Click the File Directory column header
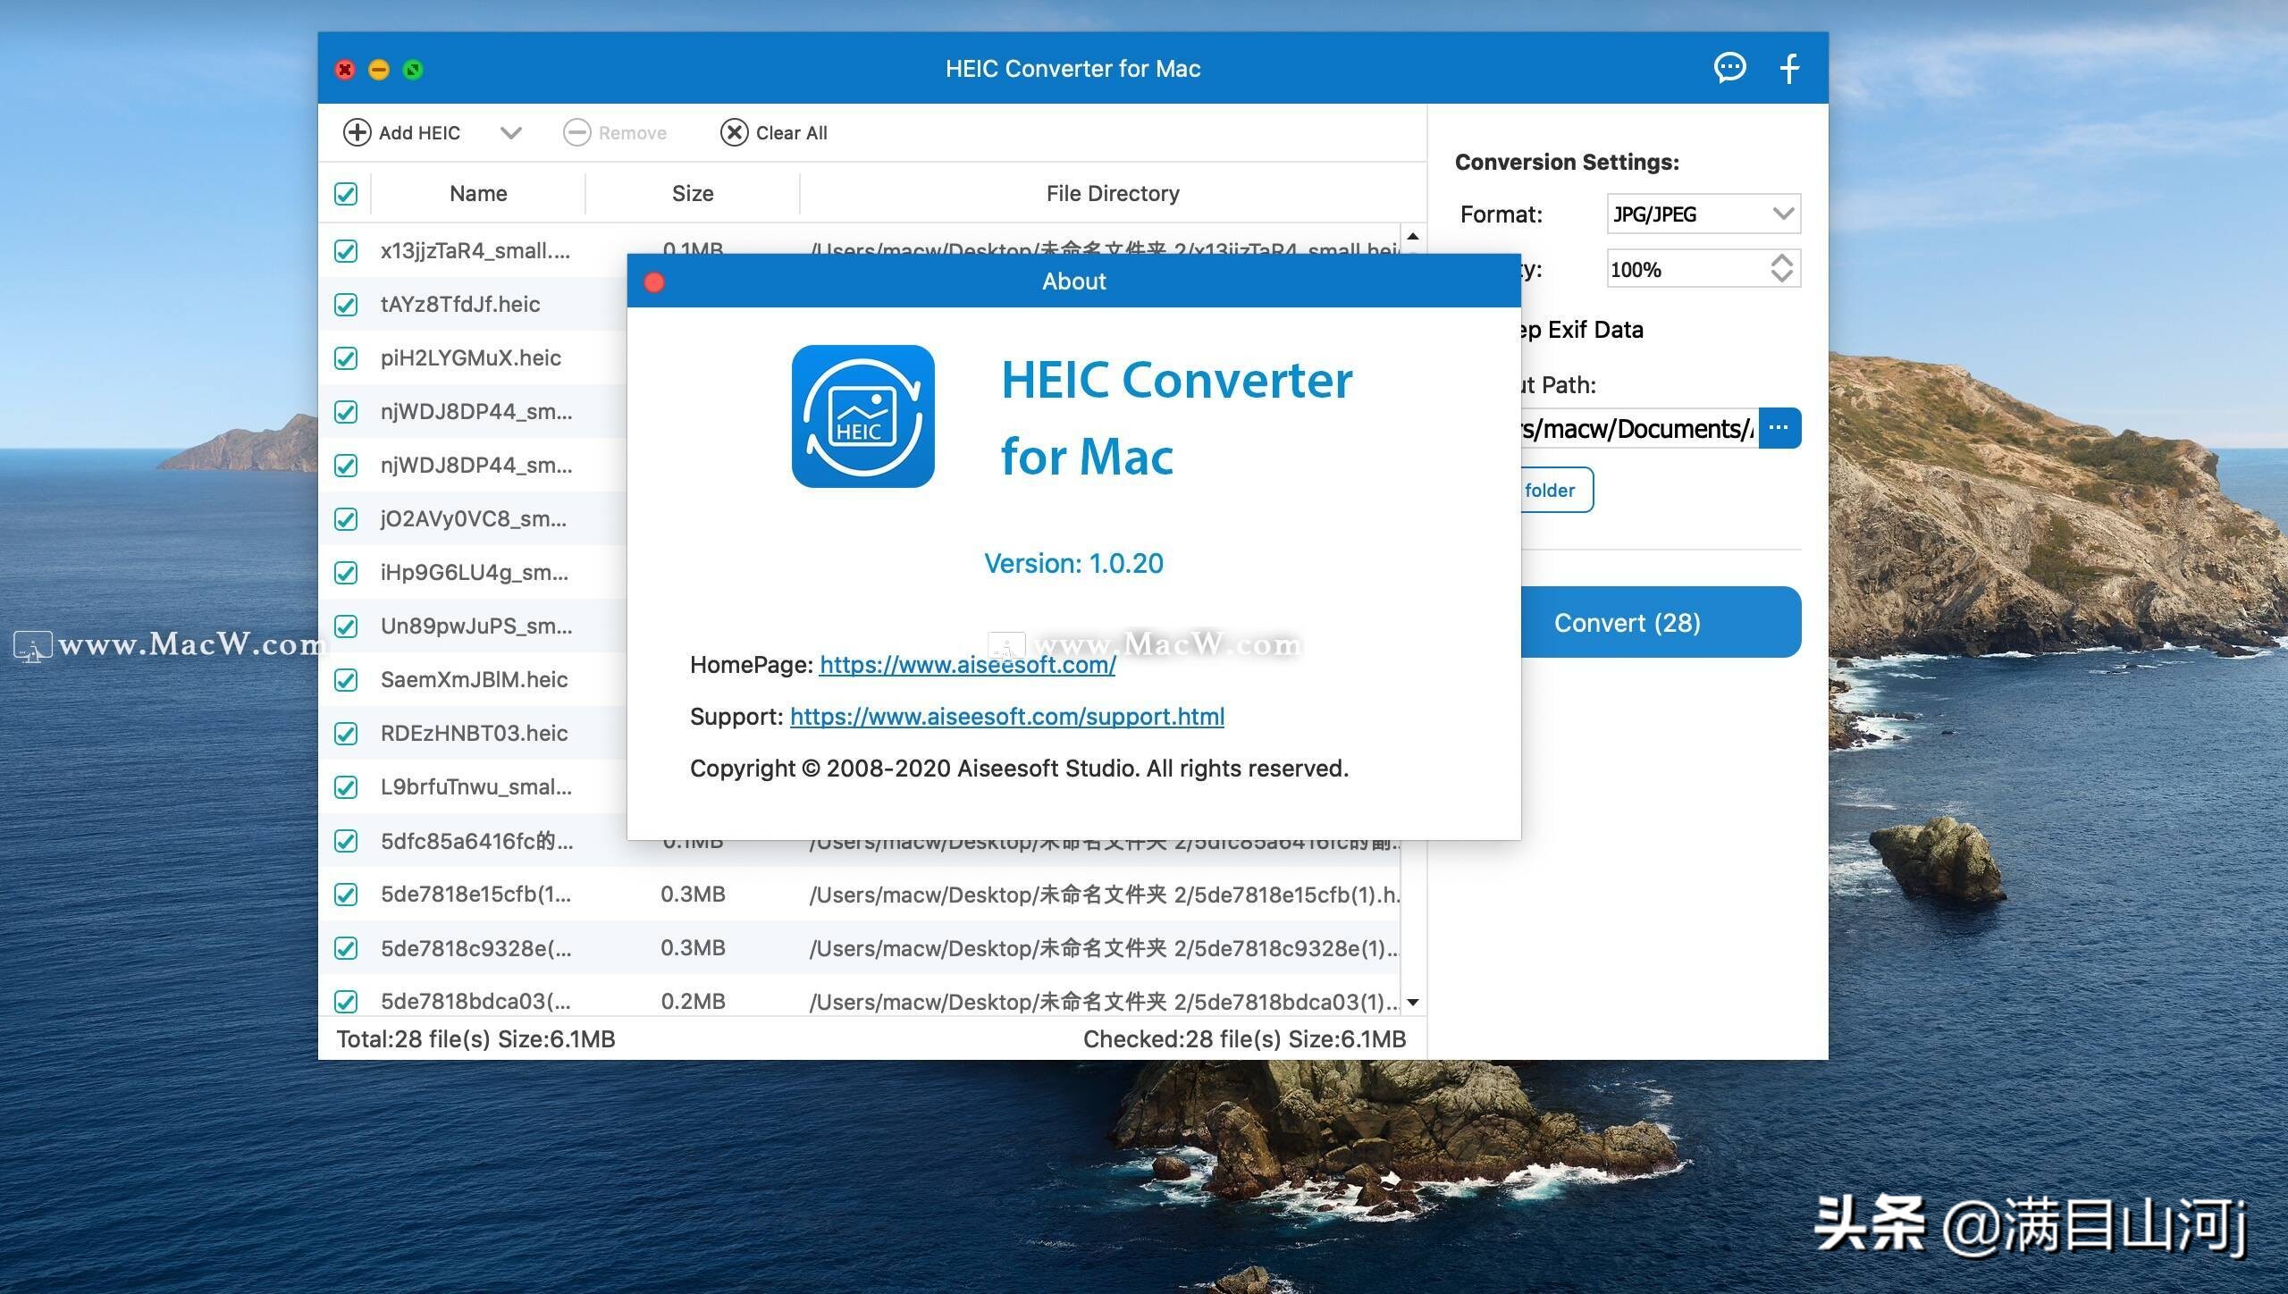Image resolution: width=2288 pixels, height=1294 pixels. (x=1112, y=194)
